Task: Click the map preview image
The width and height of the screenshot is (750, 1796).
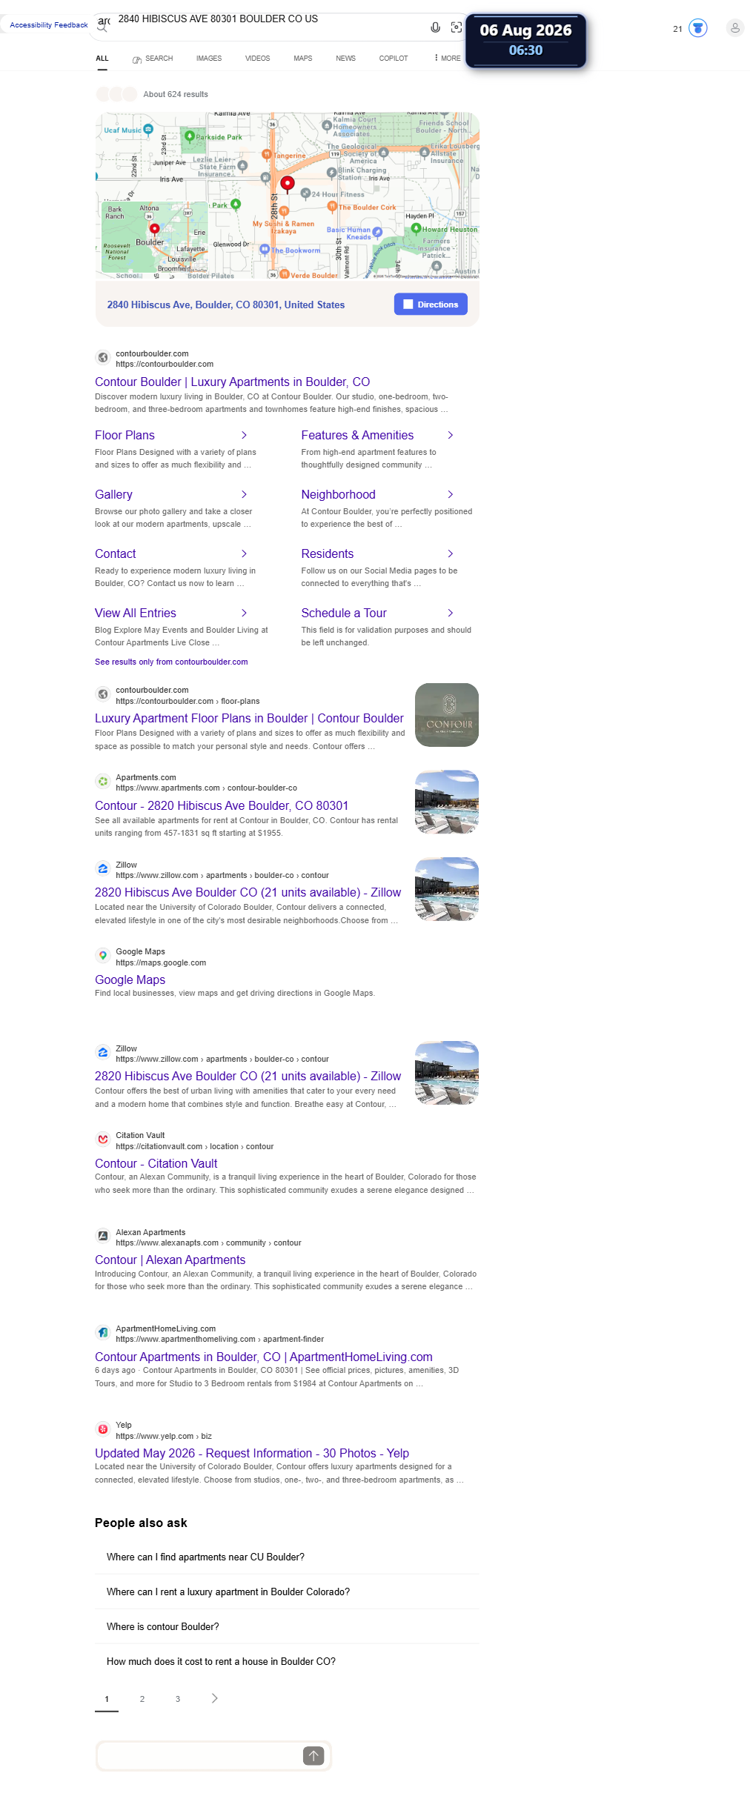Action: point(288,196)
